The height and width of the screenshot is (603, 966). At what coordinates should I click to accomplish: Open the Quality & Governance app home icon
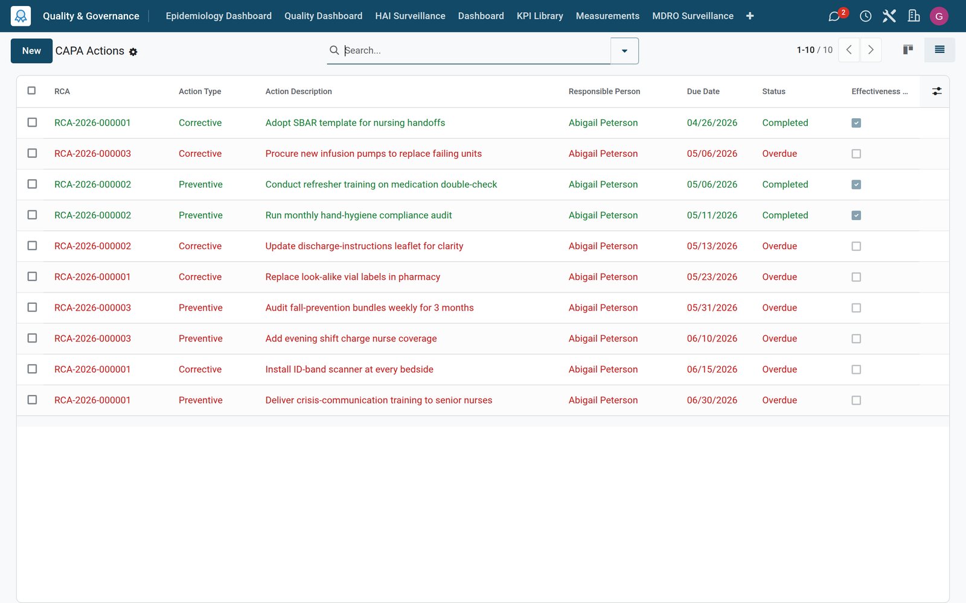pyautogui.click(x=21, y=16)
